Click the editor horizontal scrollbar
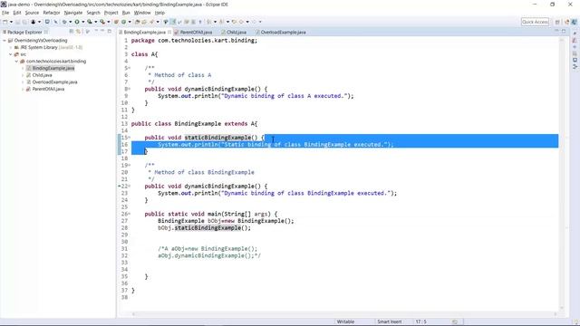Image resolution: width=580 pixels, height=326 pixels. point(344,314)
